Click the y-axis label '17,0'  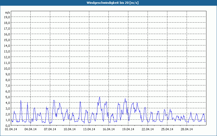(7, 29)
